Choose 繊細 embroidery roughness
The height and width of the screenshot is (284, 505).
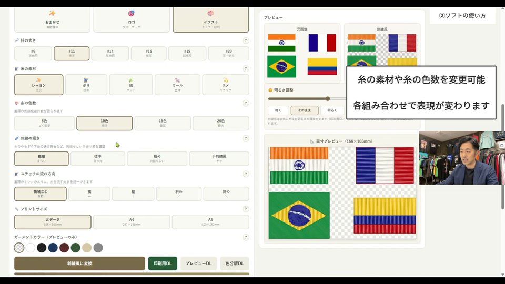click(x=41, y=158)
